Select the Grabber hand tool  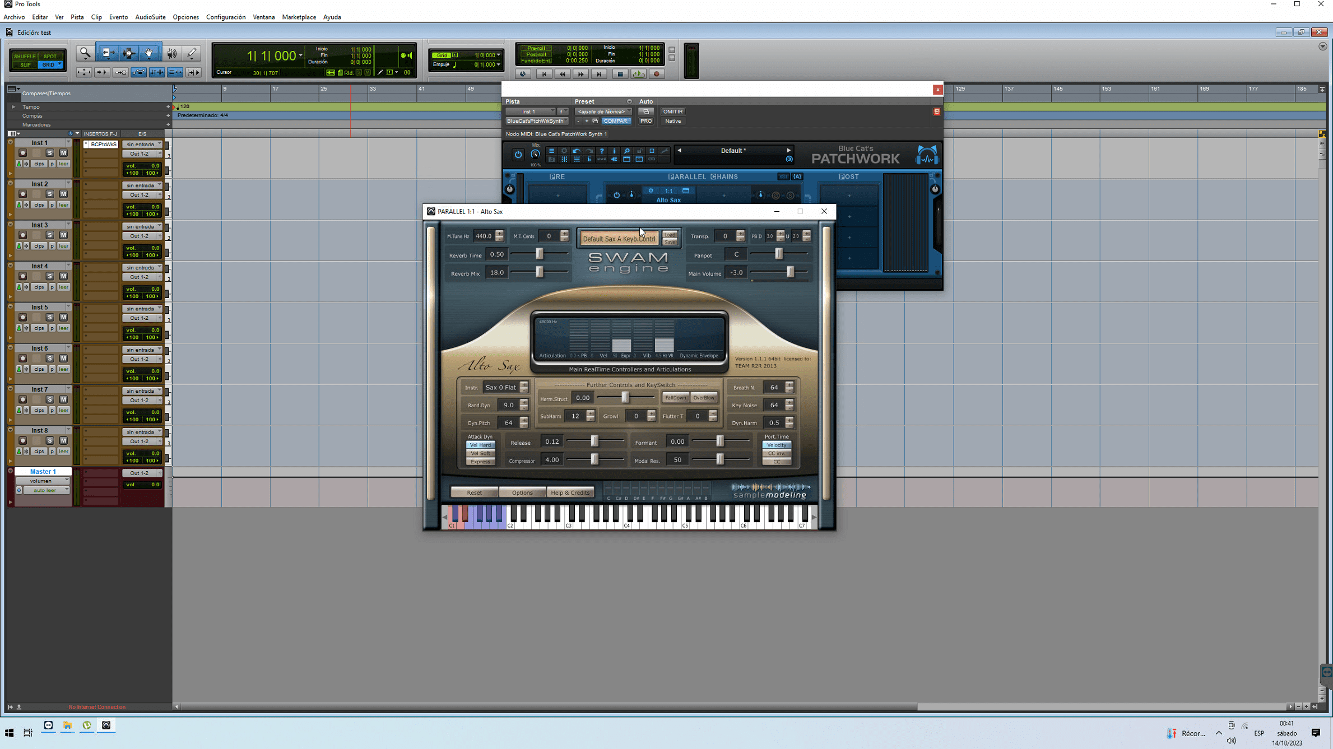[149, 53]
